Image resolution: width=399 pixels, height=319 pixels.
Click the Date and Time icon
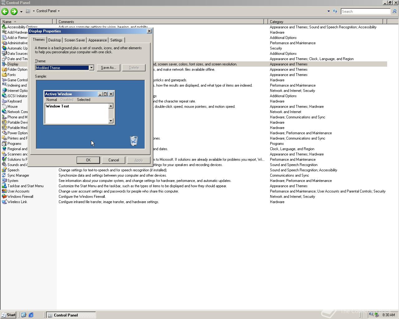pos(4,59)
